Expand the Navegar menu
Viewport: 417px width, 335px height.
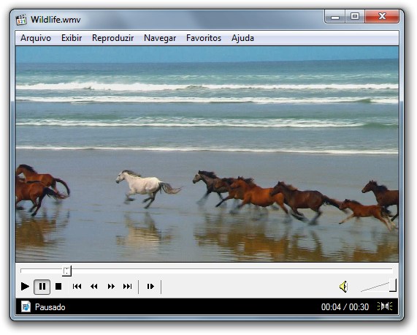pos(160,38)
